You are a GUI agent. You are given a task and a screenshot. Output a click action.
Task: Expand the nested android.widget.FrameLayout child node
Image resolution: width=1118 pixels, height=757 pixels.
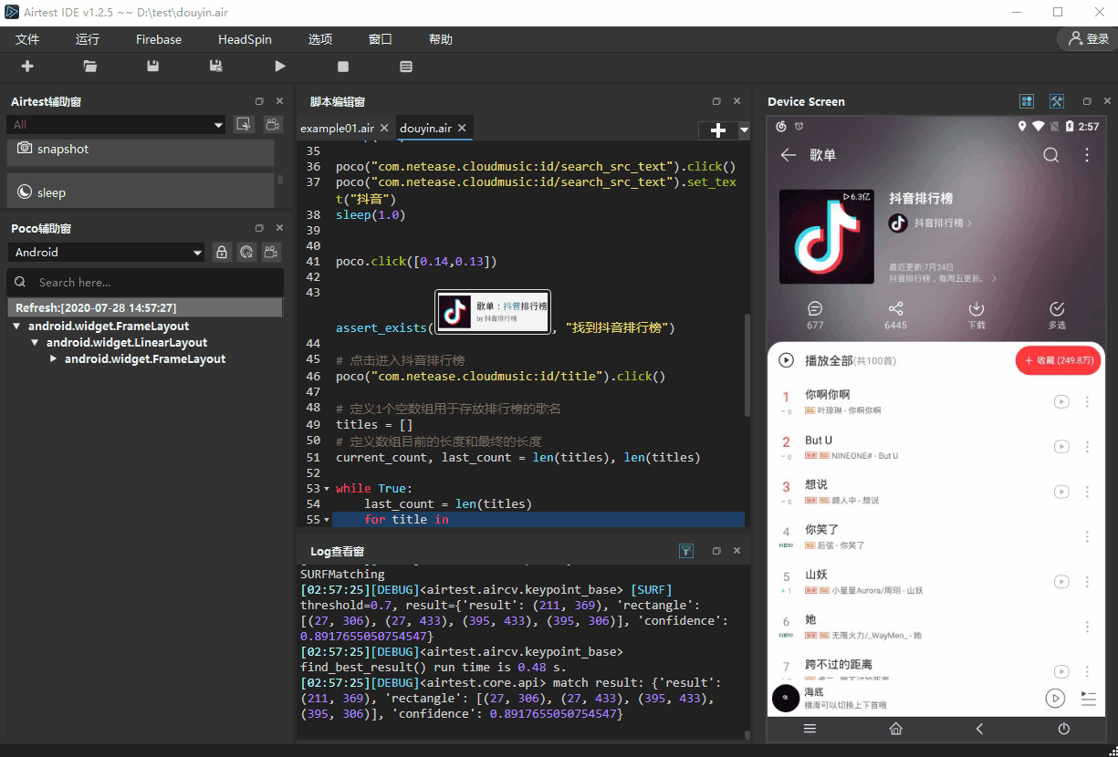[53, 359]
